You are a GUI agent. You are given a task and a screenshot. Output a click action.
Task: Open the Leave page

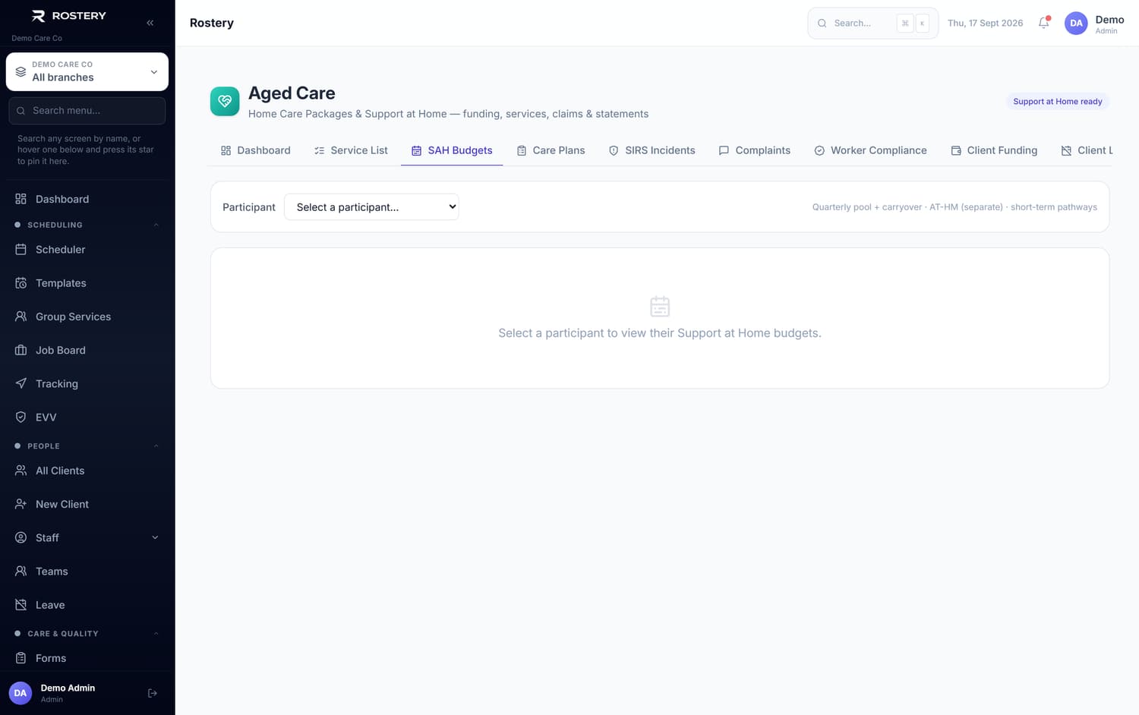tap(87, 605)
